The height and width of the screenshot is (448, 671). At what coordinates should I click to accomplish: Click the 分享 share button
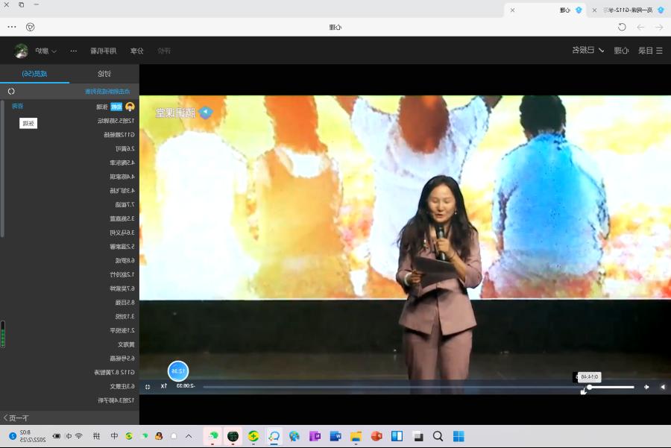tap(136, 51)
